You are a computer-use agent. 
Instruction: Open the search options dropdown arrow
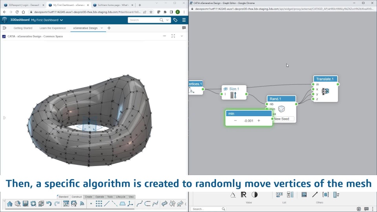[167, 20]
